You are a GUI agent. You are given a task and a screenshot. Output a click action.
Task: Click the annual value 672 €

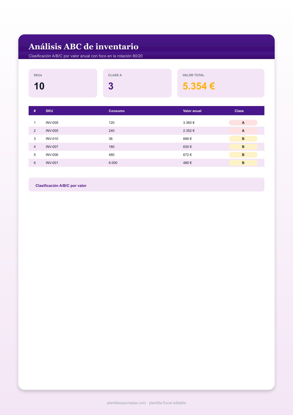click(187, 155)
